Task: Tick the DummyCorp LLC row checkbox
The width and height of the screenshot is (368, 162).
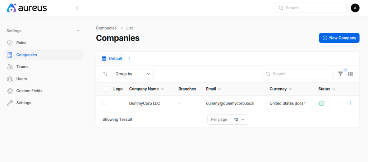Action: (105, 103)
